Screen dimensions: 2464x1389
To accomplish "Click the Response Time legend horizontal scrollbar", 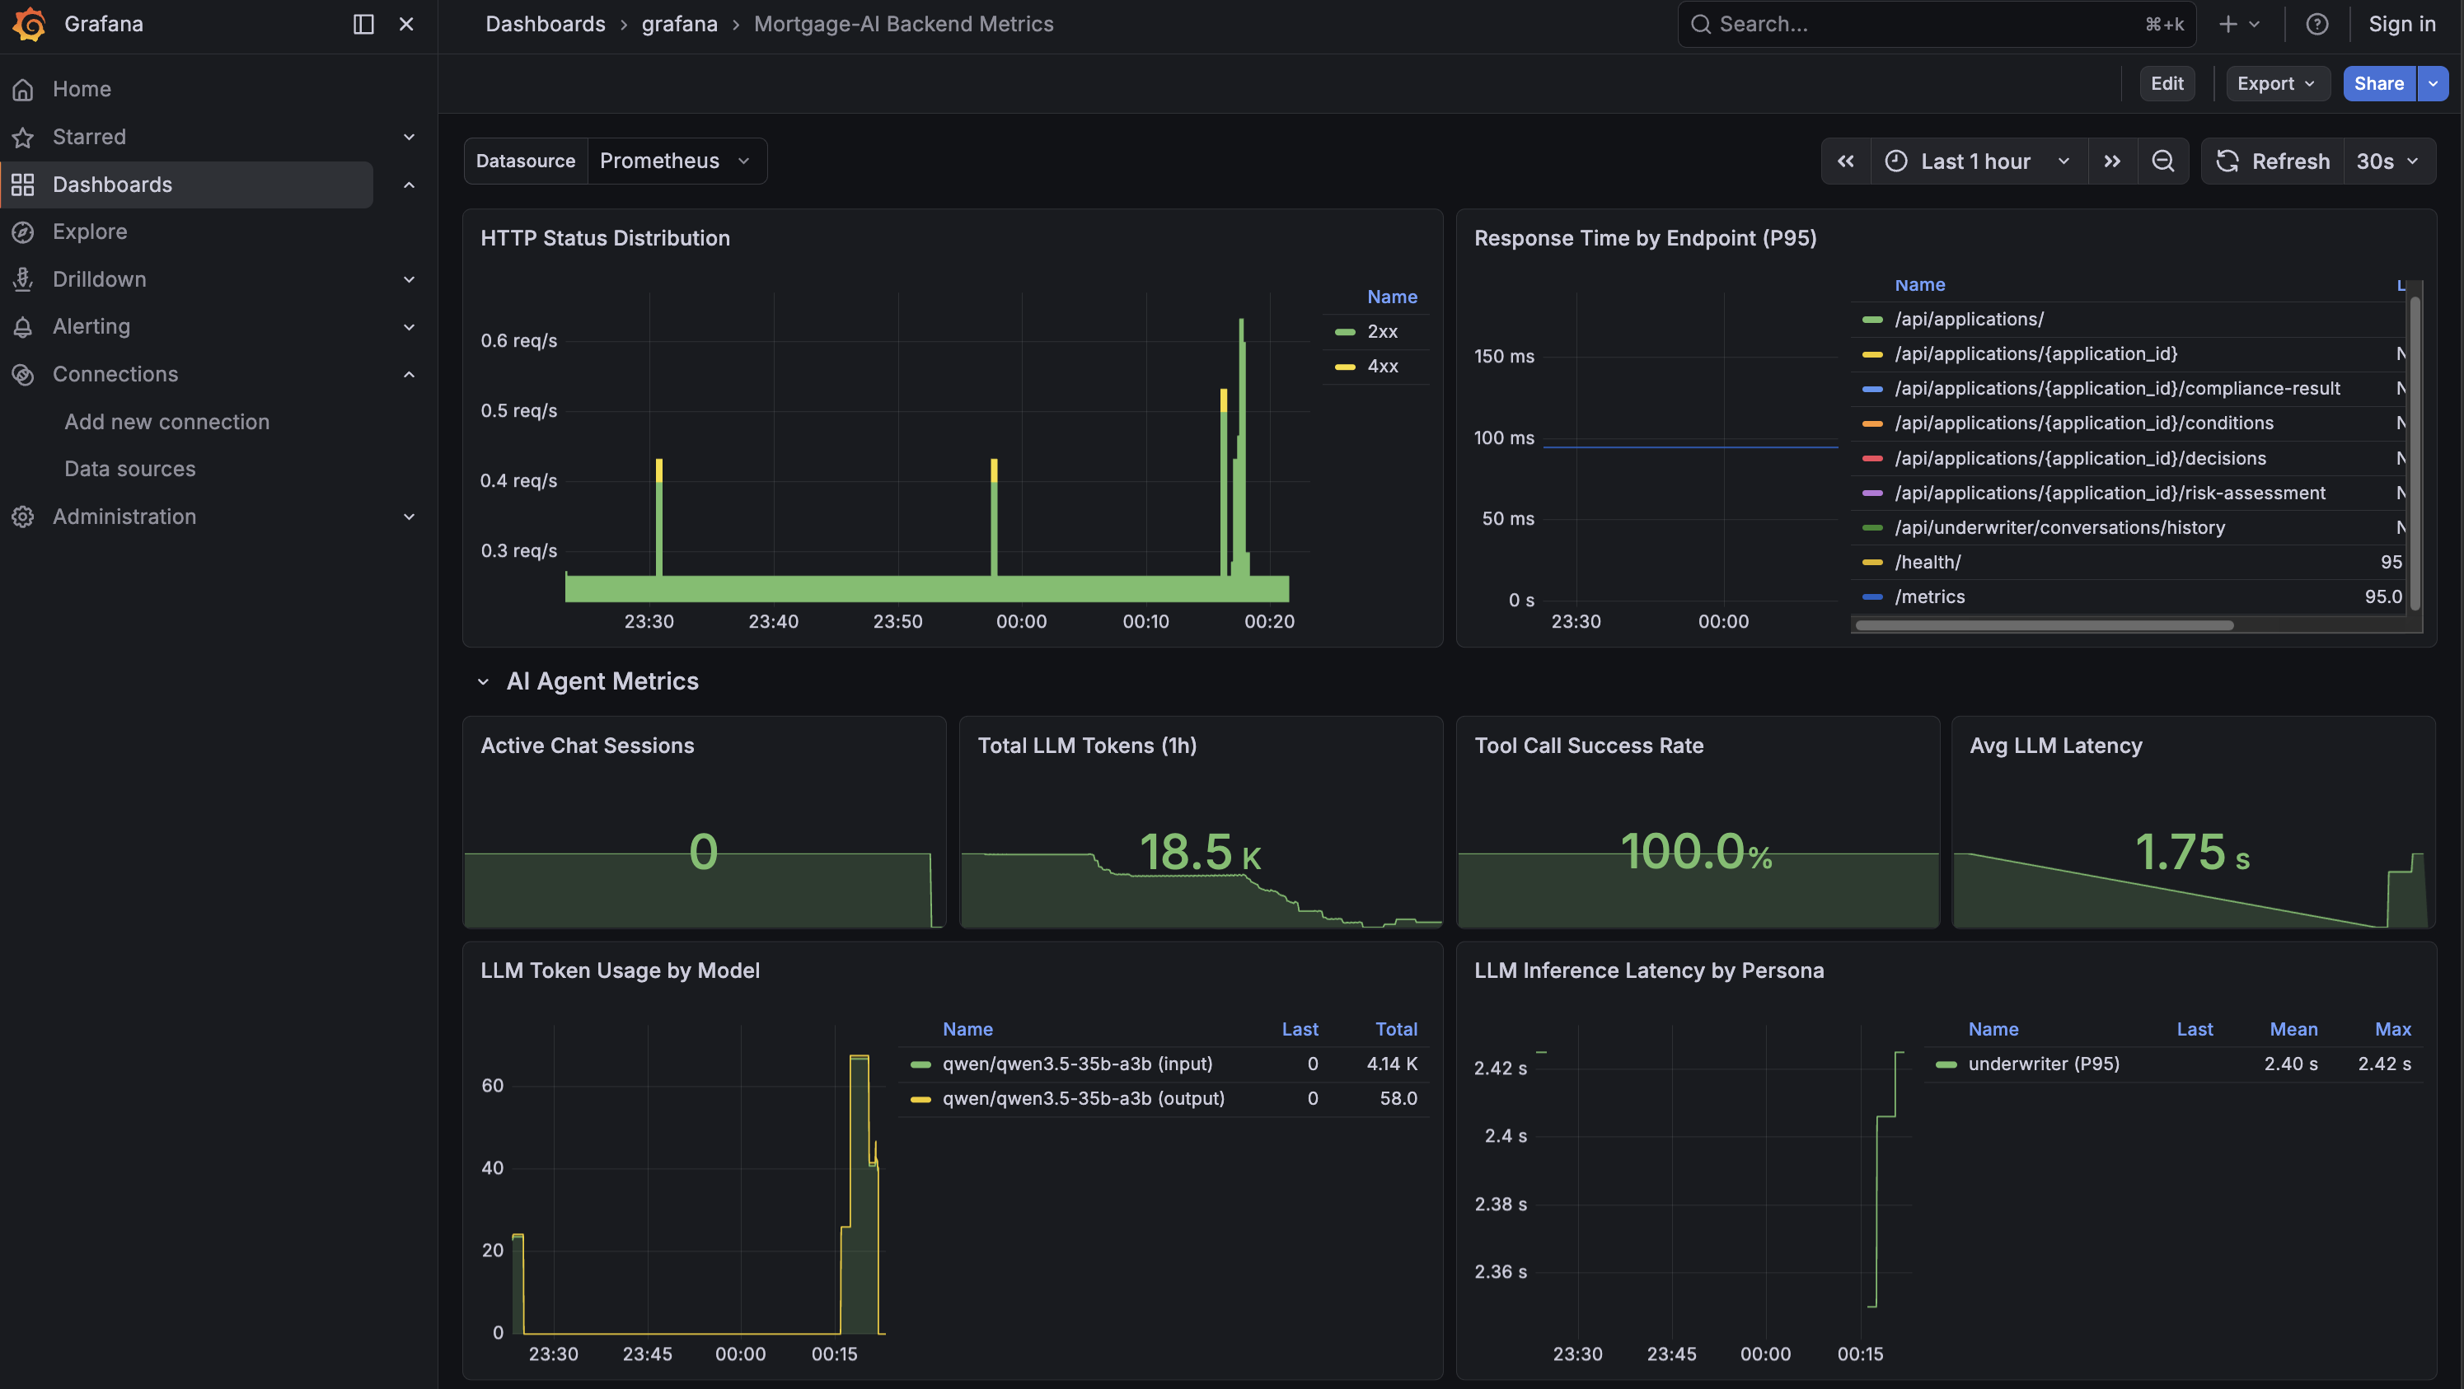I will tap(2043, 625).
